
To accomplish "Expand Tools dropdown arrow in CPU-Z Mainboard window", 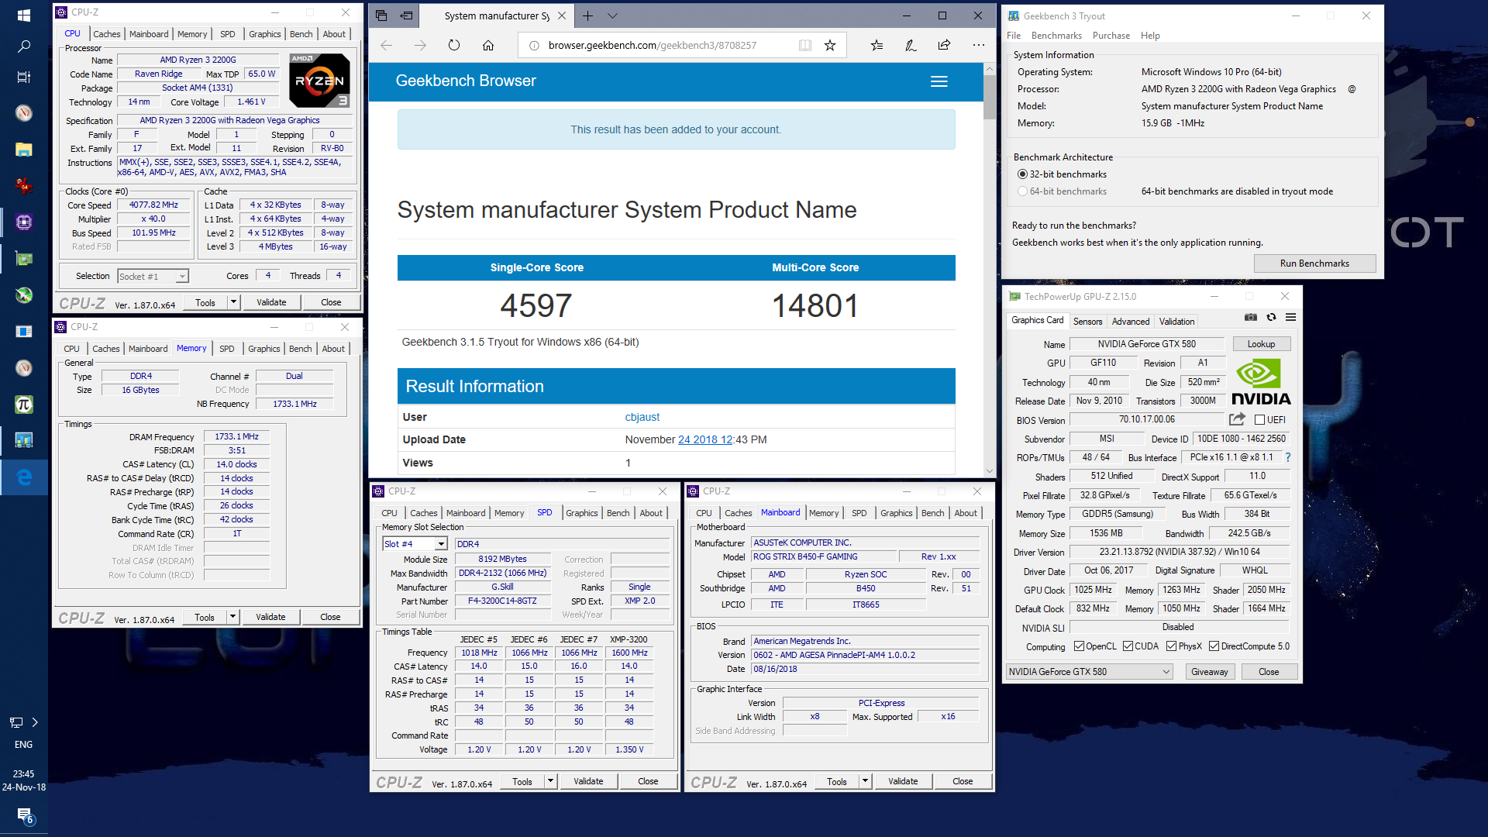I will [x=865, y=781].
